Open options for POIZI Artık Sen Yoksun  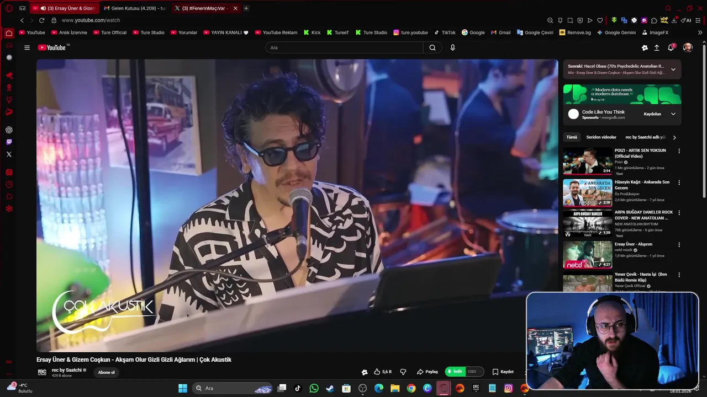click(x=679, y=151)
